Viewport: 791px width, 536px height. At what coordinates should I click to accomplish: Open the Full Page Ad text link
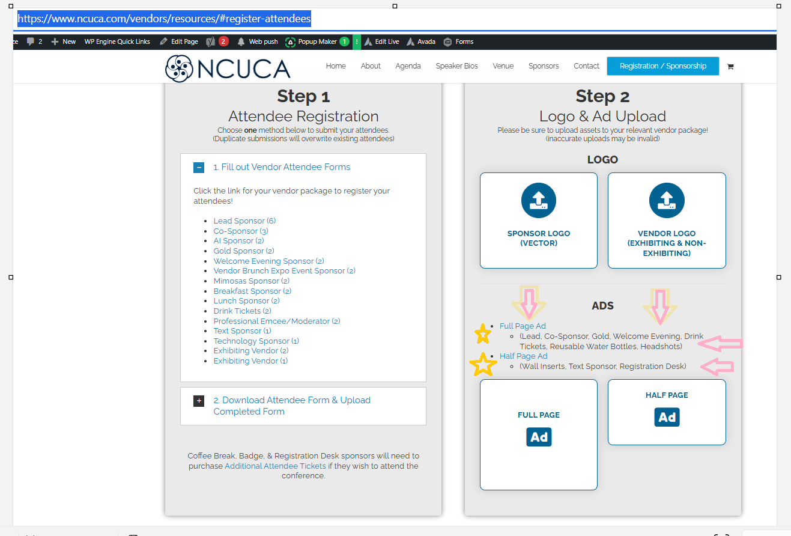coord(523,326)
